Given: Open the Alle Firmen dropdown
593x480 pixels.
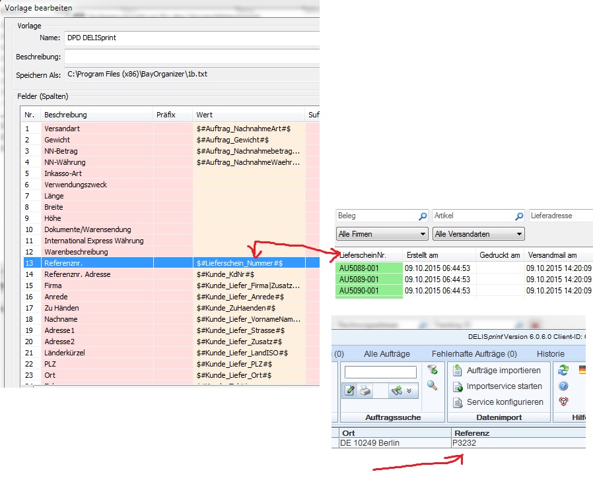Looking at the screenshot, I should click(x=382, y=234).
